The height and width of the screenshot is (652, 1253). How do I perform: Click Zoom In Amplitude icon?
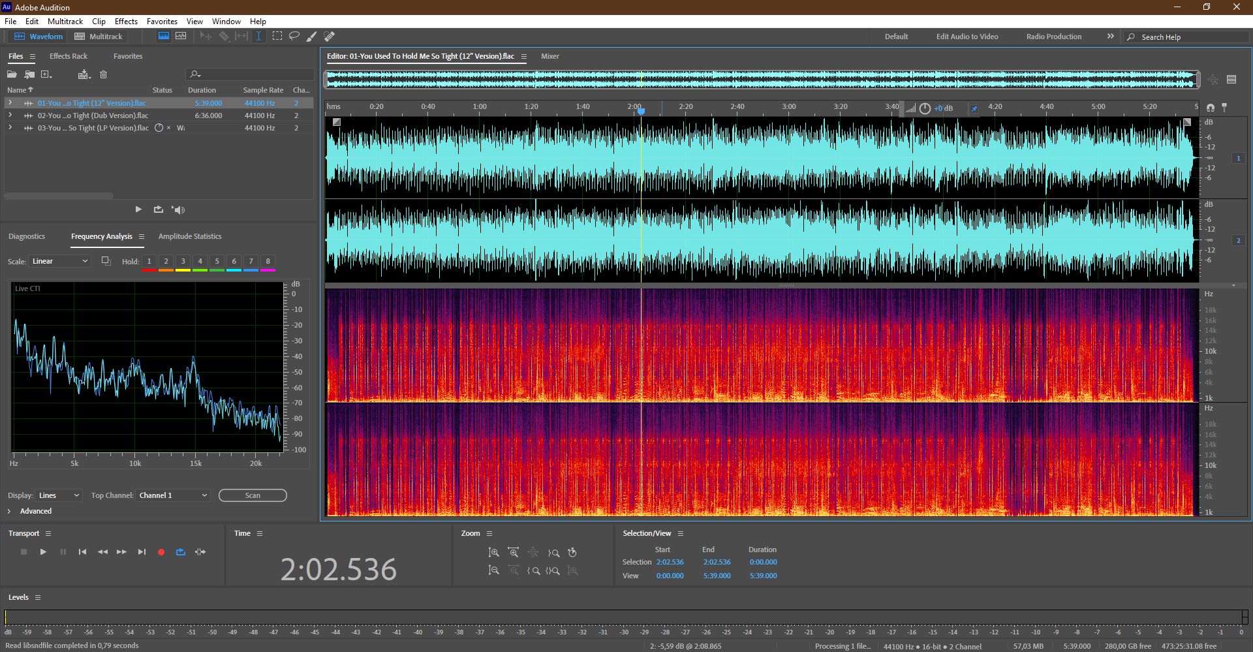tap(494, 553)
